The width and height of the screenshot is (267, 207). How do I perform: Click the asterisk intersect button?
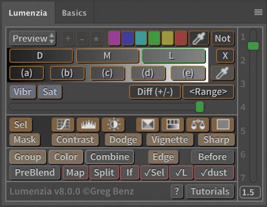click(96, 38)
